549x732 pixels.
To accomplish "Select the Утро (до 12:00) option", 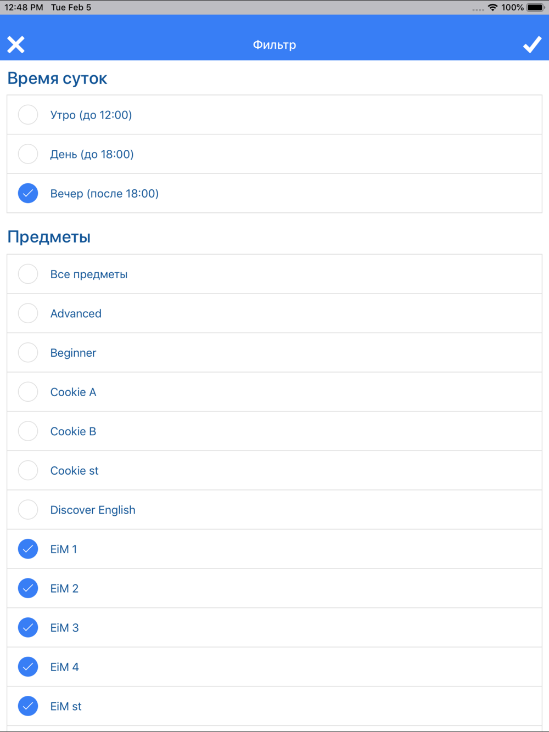I will point(28,115).
